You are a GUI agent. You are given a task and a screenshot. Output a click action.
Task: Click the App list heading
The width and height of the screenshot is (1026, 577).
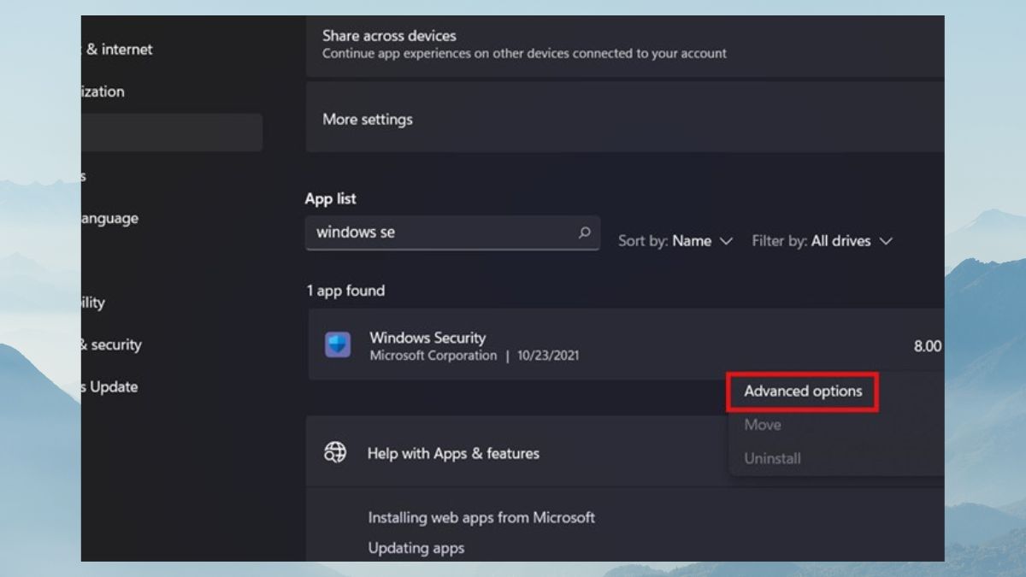330,198
